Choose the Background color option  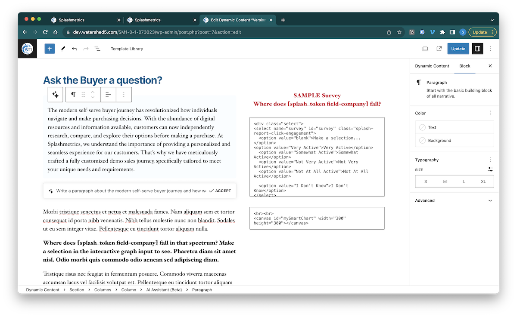[x=455, y=141]
